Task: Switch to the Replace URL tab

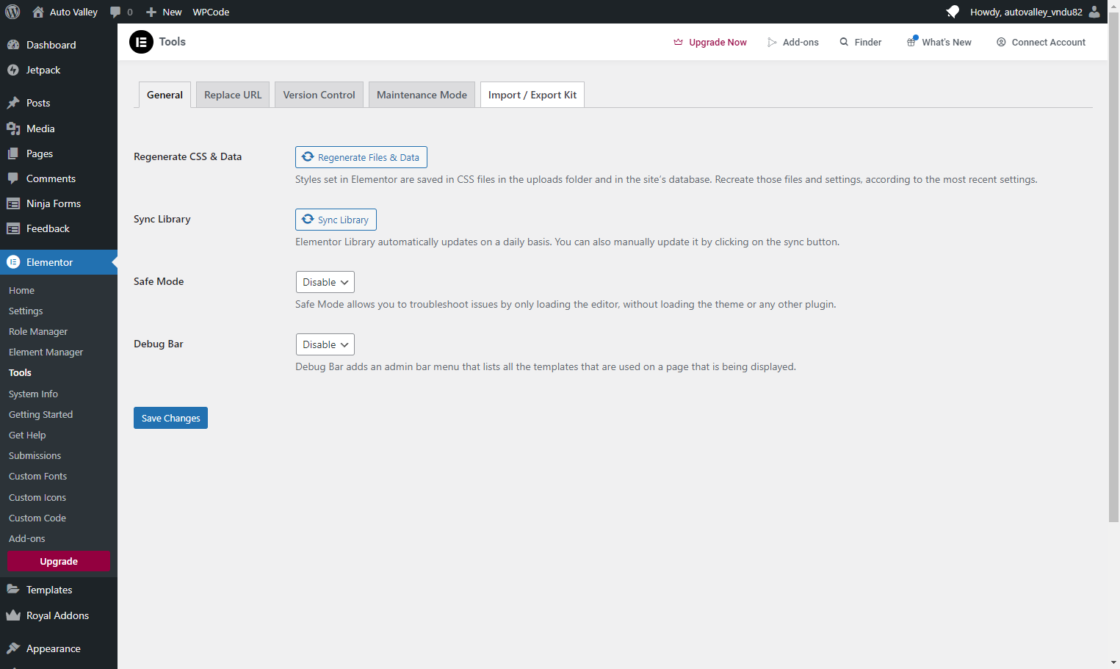Action: 233,95
